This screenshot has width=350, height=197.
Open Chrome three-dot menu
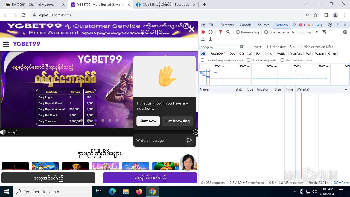[344, 15]
